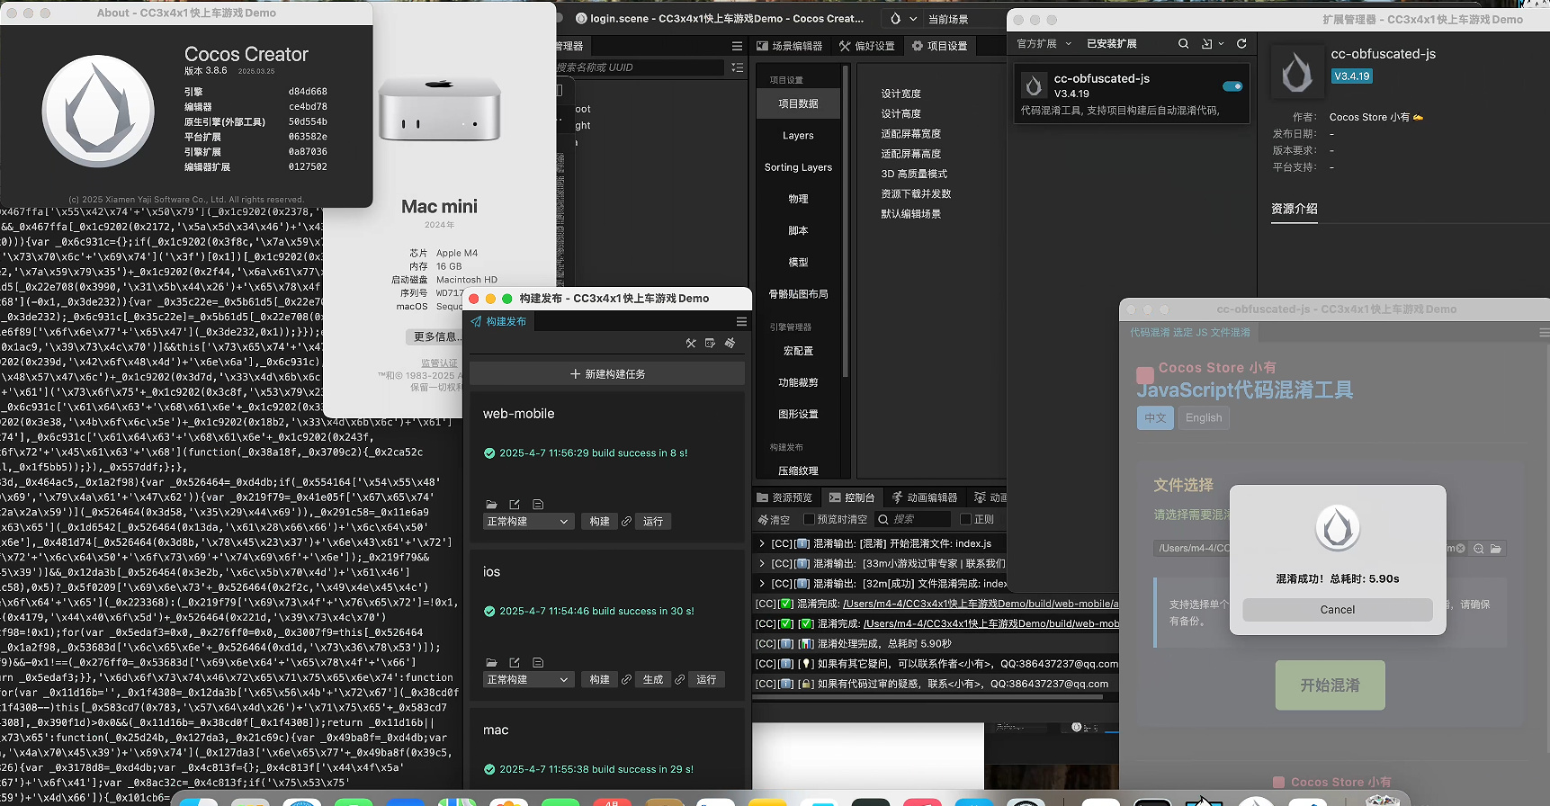Check the 预览时清空 checkbox in console

tap(809, 519)
